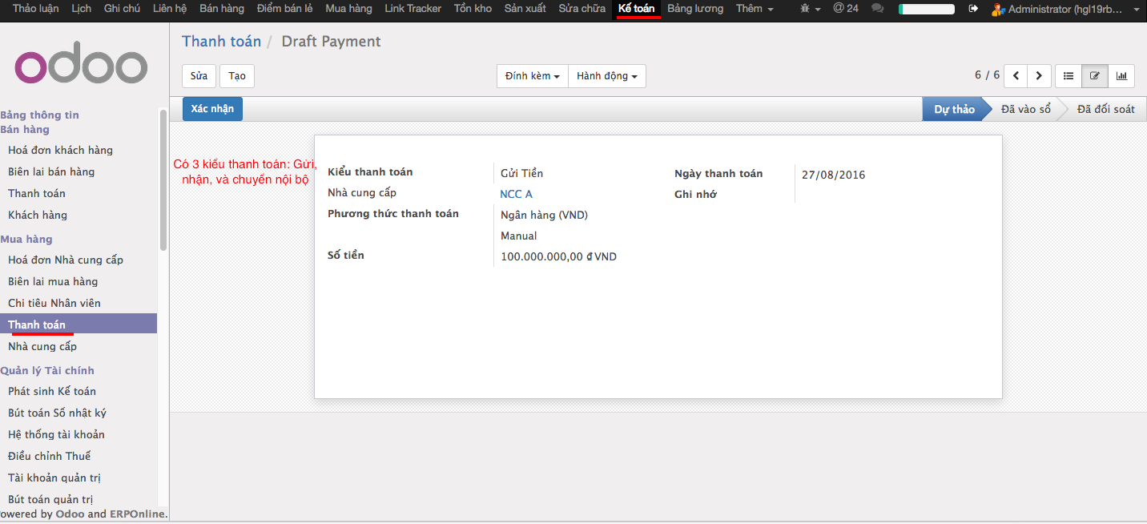1147x524 pixels.
Task: Open Biên lai mua hàng in sidebar
Action: tap(53, 281)
